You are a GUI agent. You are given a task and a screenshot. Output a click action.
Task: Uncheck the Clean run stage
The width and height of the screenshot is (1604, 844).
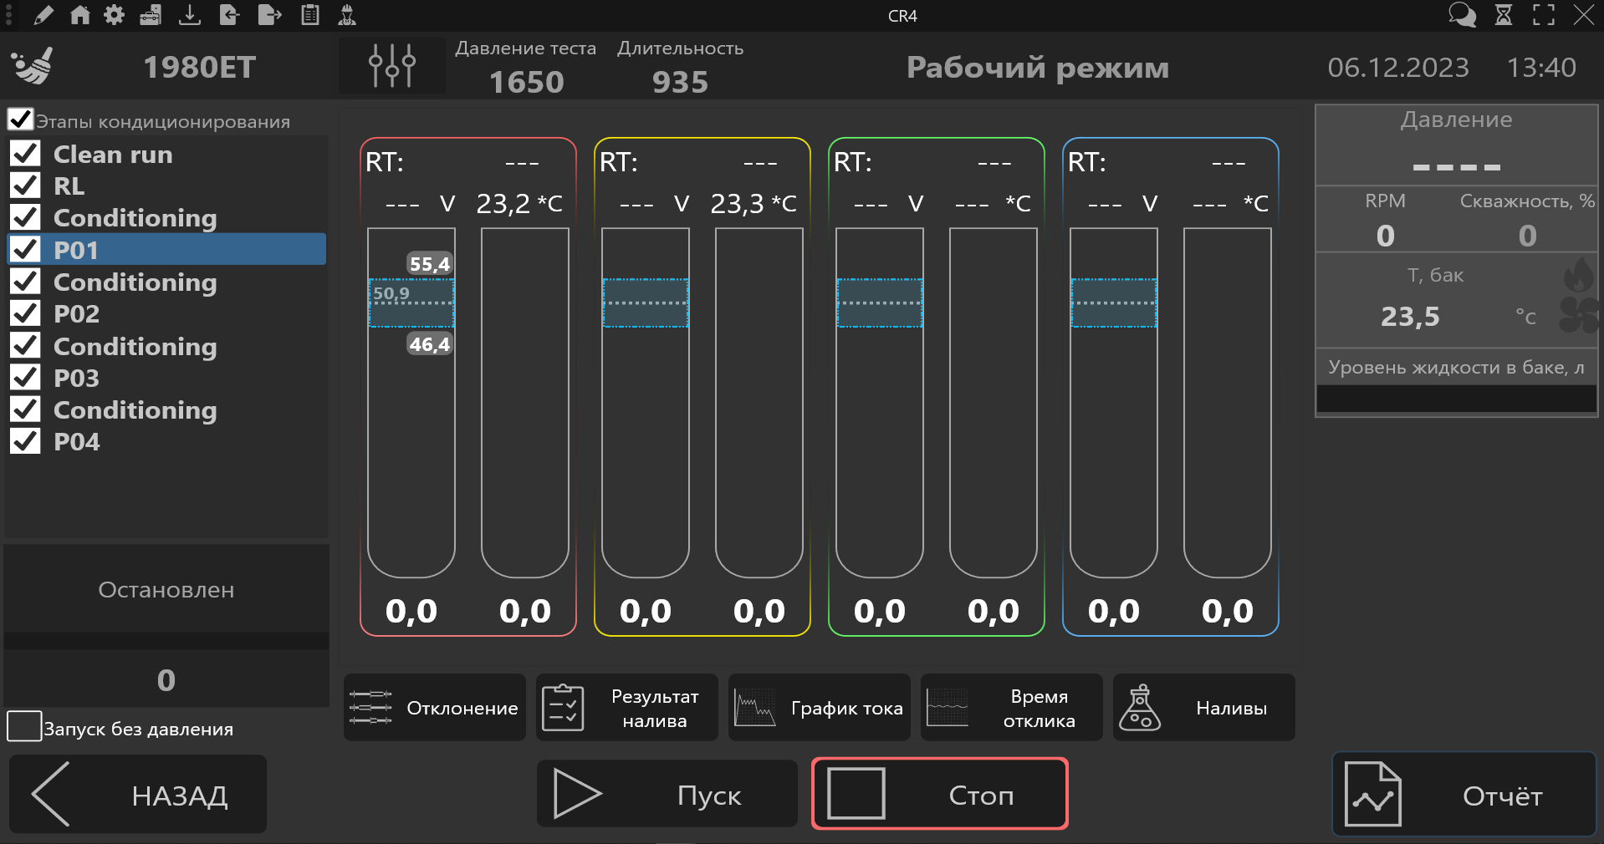point(25,154)
